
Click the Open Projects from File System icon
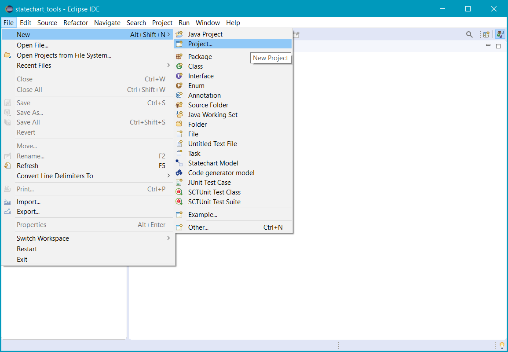coord(7,55)
